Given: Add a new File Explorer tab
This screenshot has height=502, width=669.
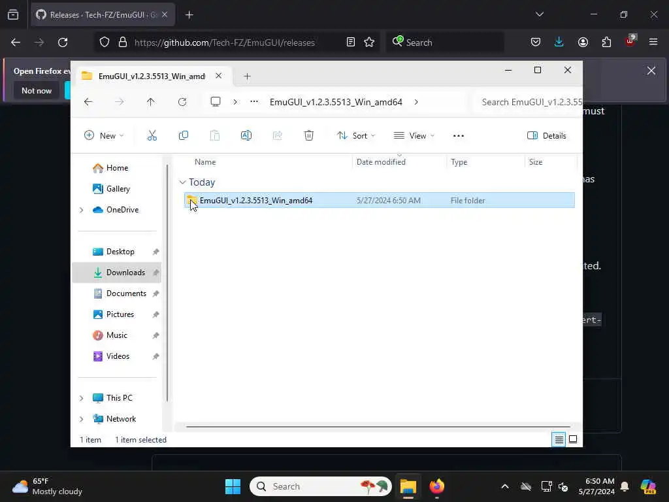Looking at the screenshot, I should (x=247, y=76).
